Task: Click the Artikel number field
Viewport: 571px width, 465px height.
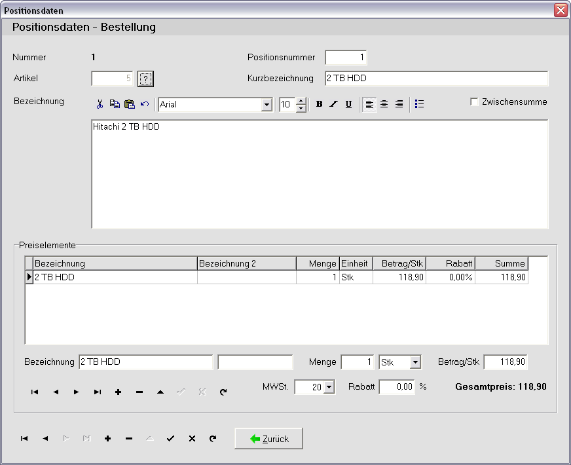Action: click(x=112, y=79)
